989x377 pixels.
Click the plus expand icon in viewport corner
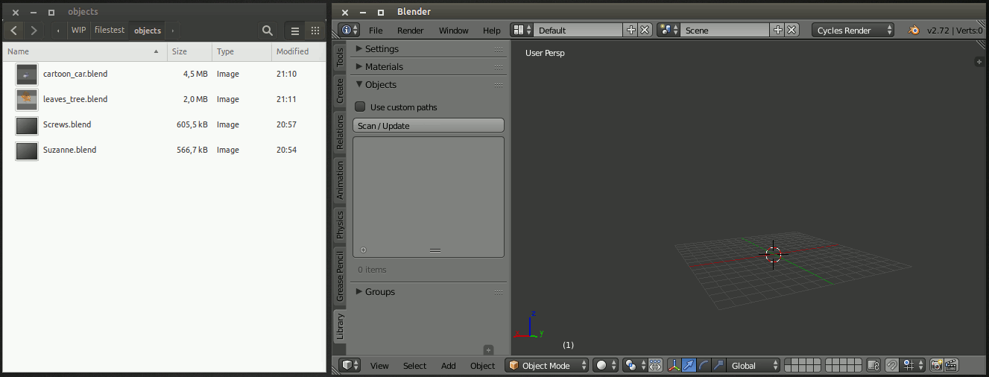point(979,62)
